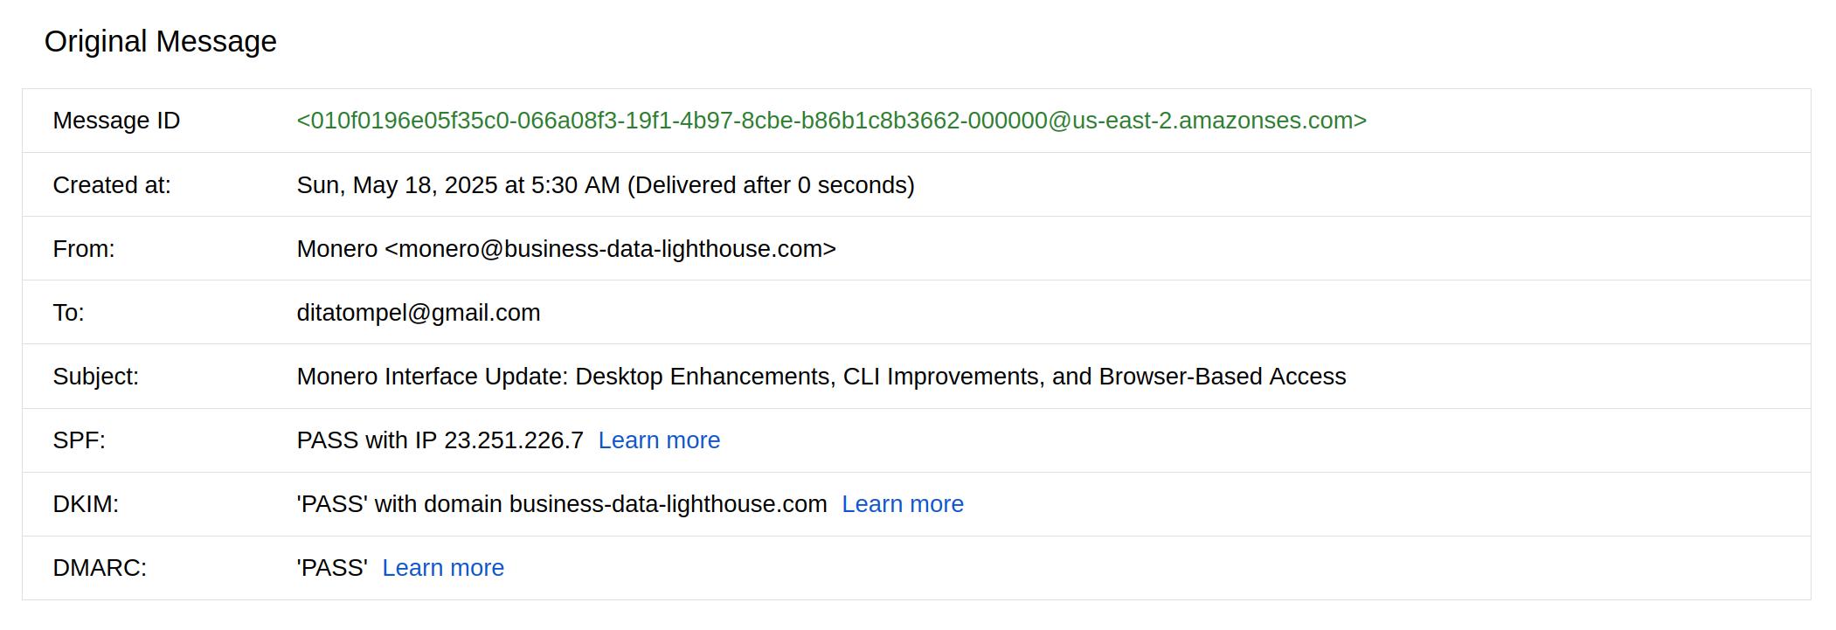The height and width of the screenshot is (630, 1836).
Task: Click the Subject: label
Action: pyautogui.click(x=96, y=377)
